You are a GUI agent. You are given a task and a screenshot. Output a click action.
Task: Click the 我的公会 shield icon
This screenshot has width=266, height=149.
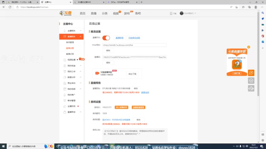pos(65,72)
